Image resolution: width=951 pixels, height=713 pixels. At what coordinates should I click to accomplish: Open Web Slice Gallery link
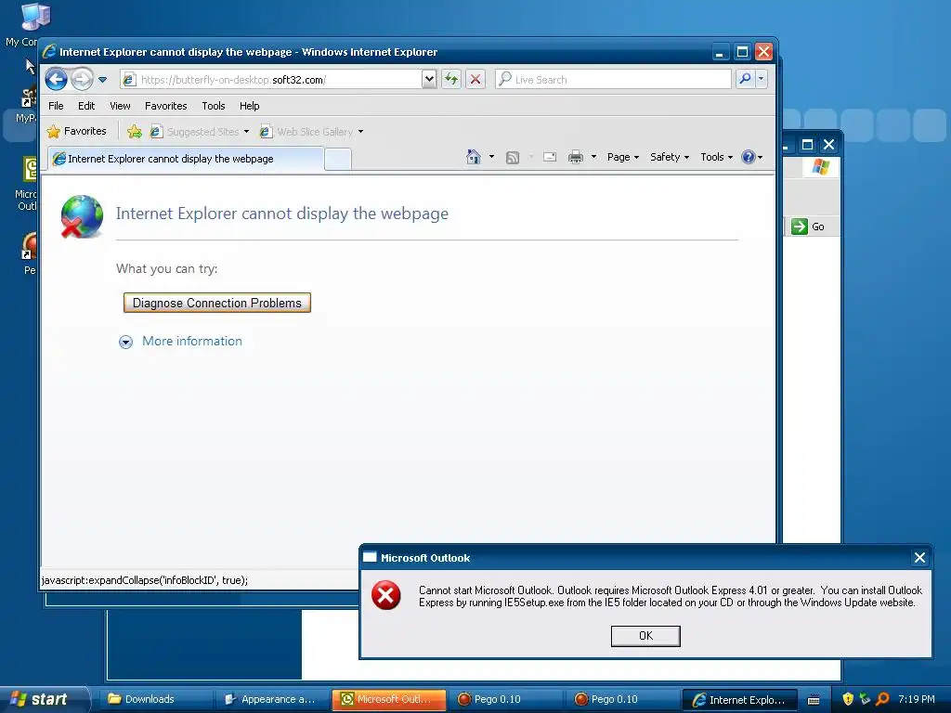[x=306, y=132]
